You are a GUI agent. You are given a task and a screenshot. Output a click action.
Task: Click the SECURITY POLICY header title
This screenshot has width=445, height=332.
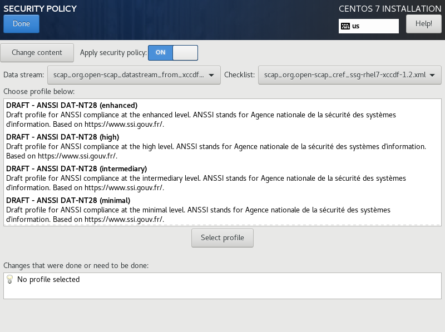click(x=40, y=9)
